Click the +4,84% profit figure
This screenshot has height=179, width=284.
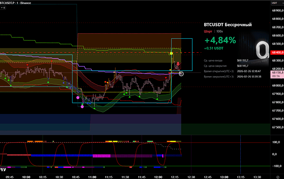(220, 40)
